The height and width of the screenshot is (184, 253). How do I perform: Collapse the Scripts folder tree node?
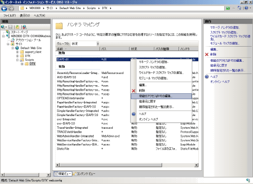click(17, 60)
